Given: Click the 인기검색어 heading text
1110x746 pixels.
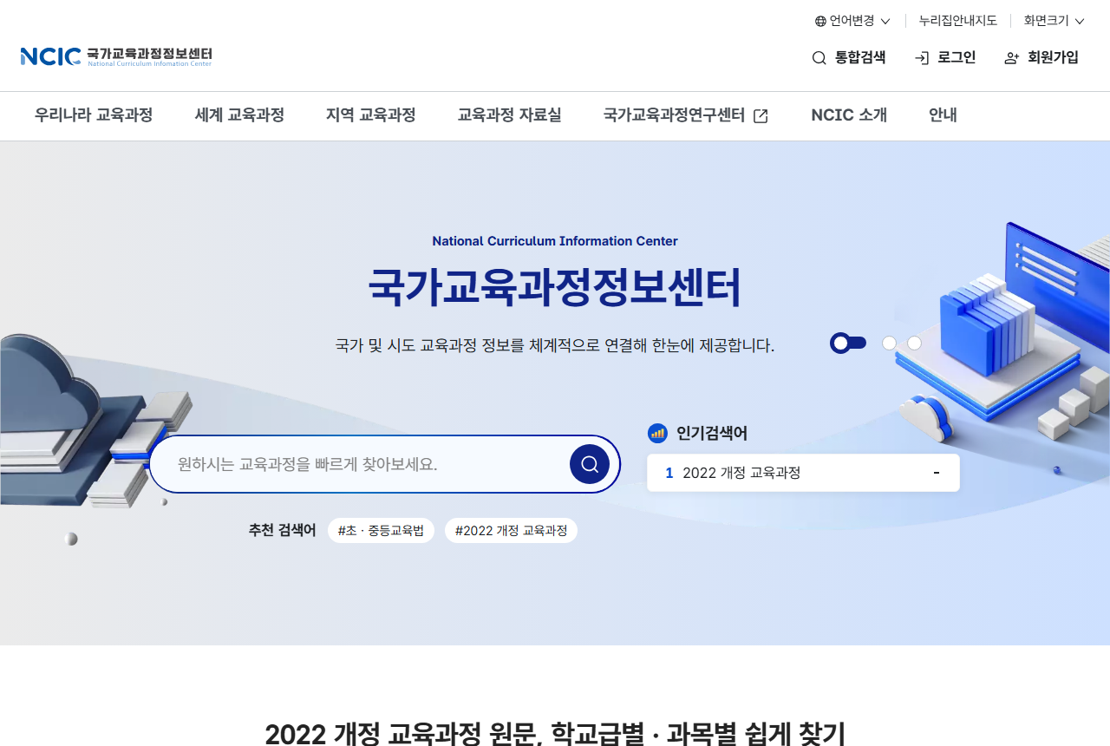Looking at the screenshot, I should 712,434.
